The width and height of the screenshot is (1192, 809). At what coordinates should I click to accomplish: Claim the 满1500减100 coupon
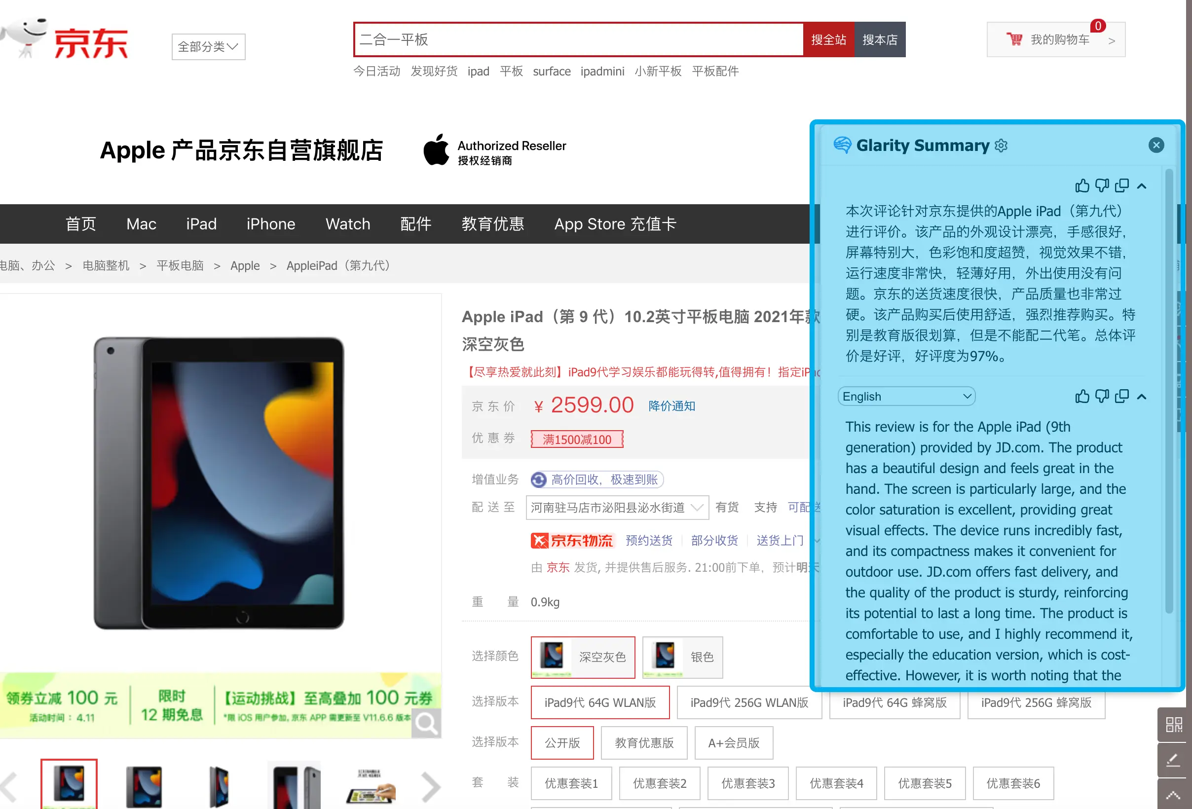tap(577, 440)
